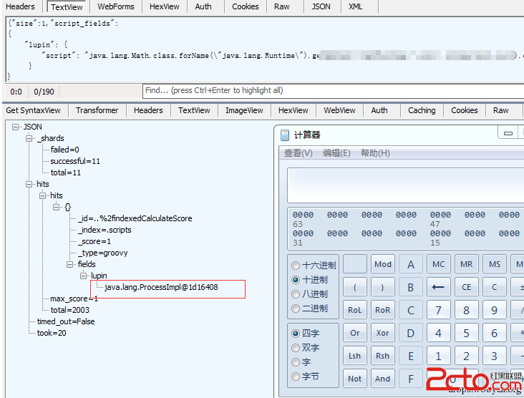Select successful=11 tree row
This screenshot has width=524, height=398.
point(75,161)
